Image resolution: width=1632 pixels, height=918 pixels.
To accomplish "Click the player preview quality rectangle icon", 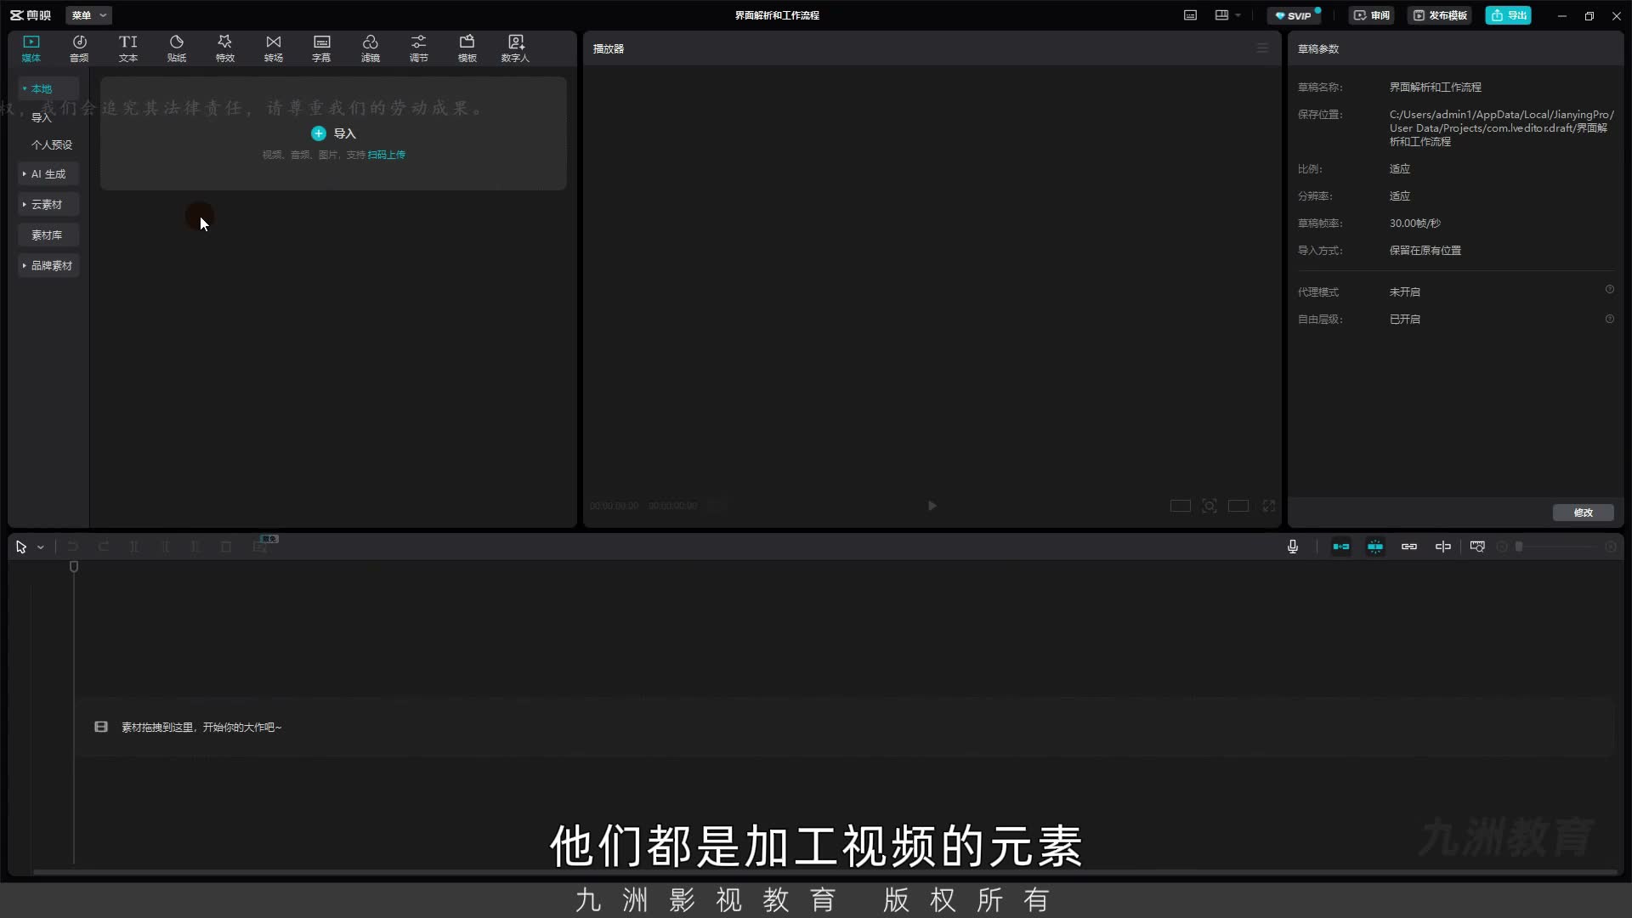I will coord(1180,506).
